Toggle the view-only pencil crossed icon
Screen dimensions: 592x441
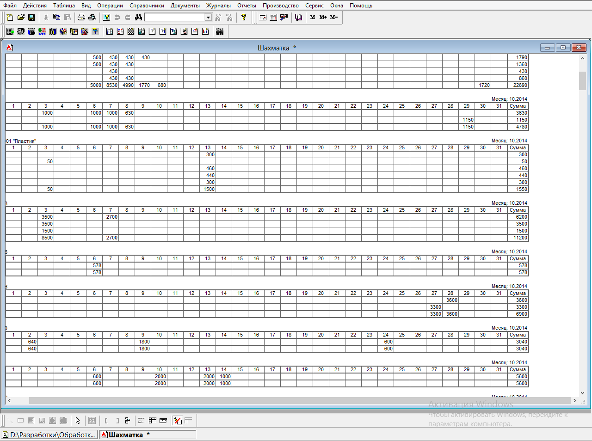178,420
